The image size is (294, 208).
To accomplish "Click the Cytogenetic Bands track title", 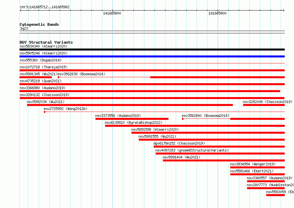I will tap(39, 24).
